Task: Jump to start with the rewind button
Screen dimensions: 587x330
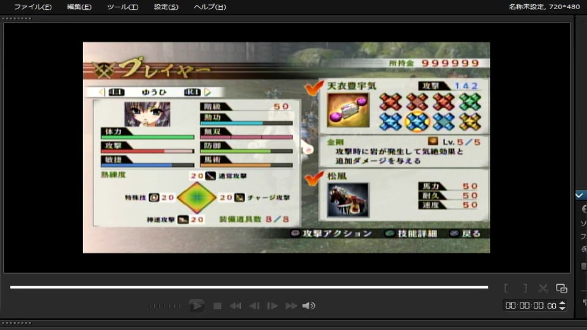Action: coord(235,306)
